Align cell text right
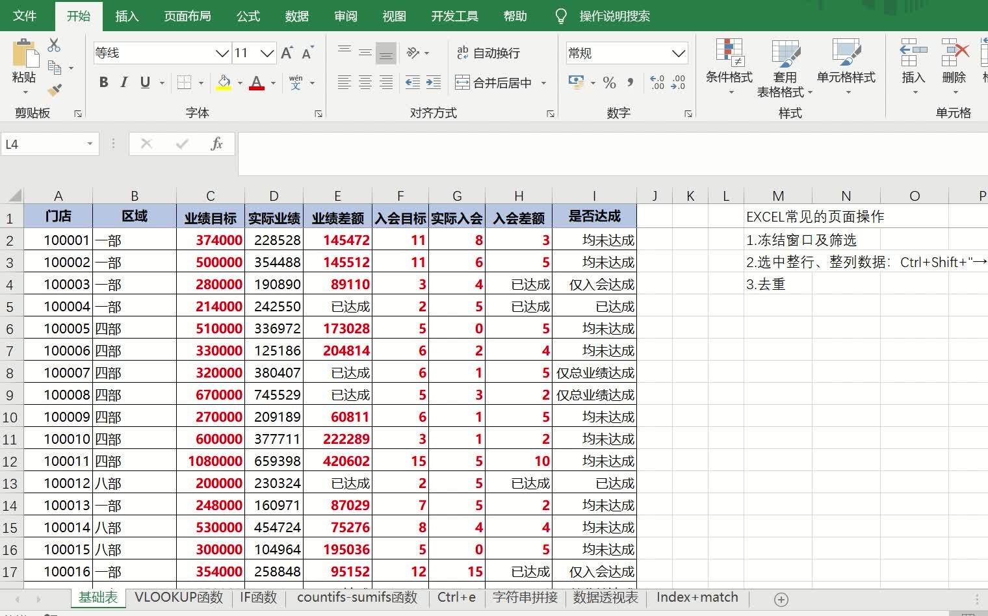The width and height of the screenshot is (988, 616). pos(386,83)
